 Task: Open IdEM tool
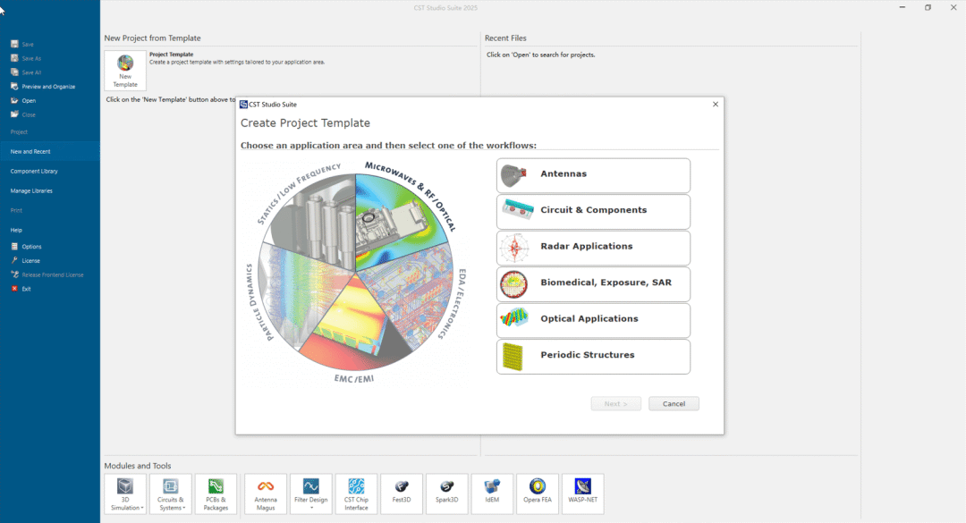point(492,493)
